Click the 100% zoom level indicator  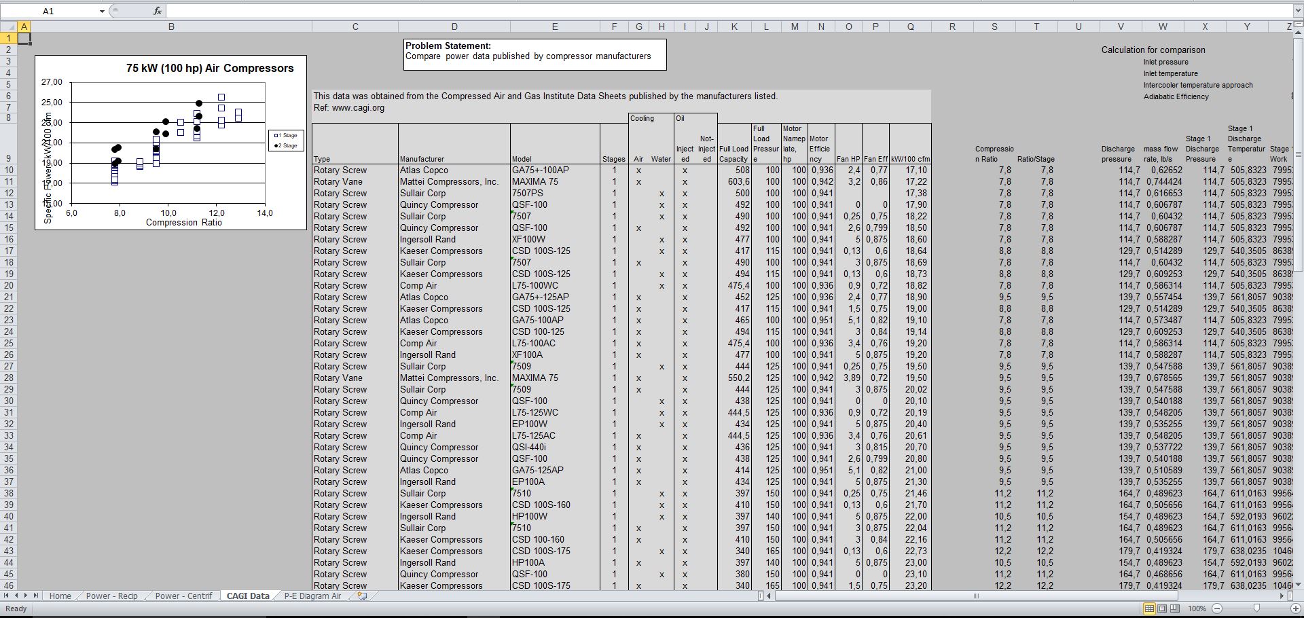pos(1197,608)
